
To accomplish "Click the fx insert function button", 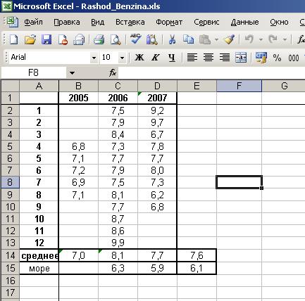I will tap(113, 73).
